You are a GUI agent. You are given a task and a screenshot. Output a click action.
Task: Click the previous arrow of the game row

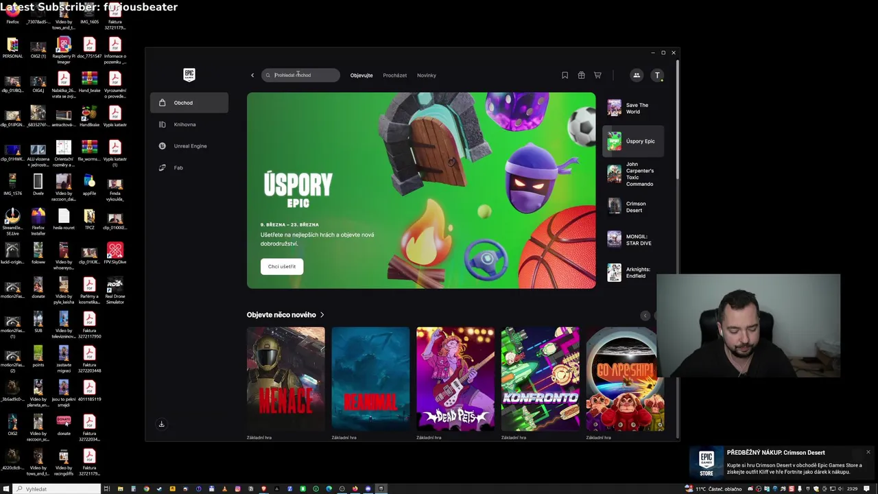[x=645, y=316]
